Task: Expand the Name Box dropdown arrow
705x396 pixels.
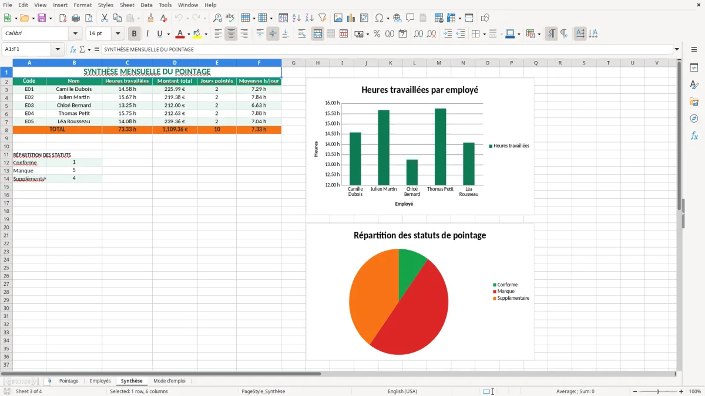Action: point(58,50)
